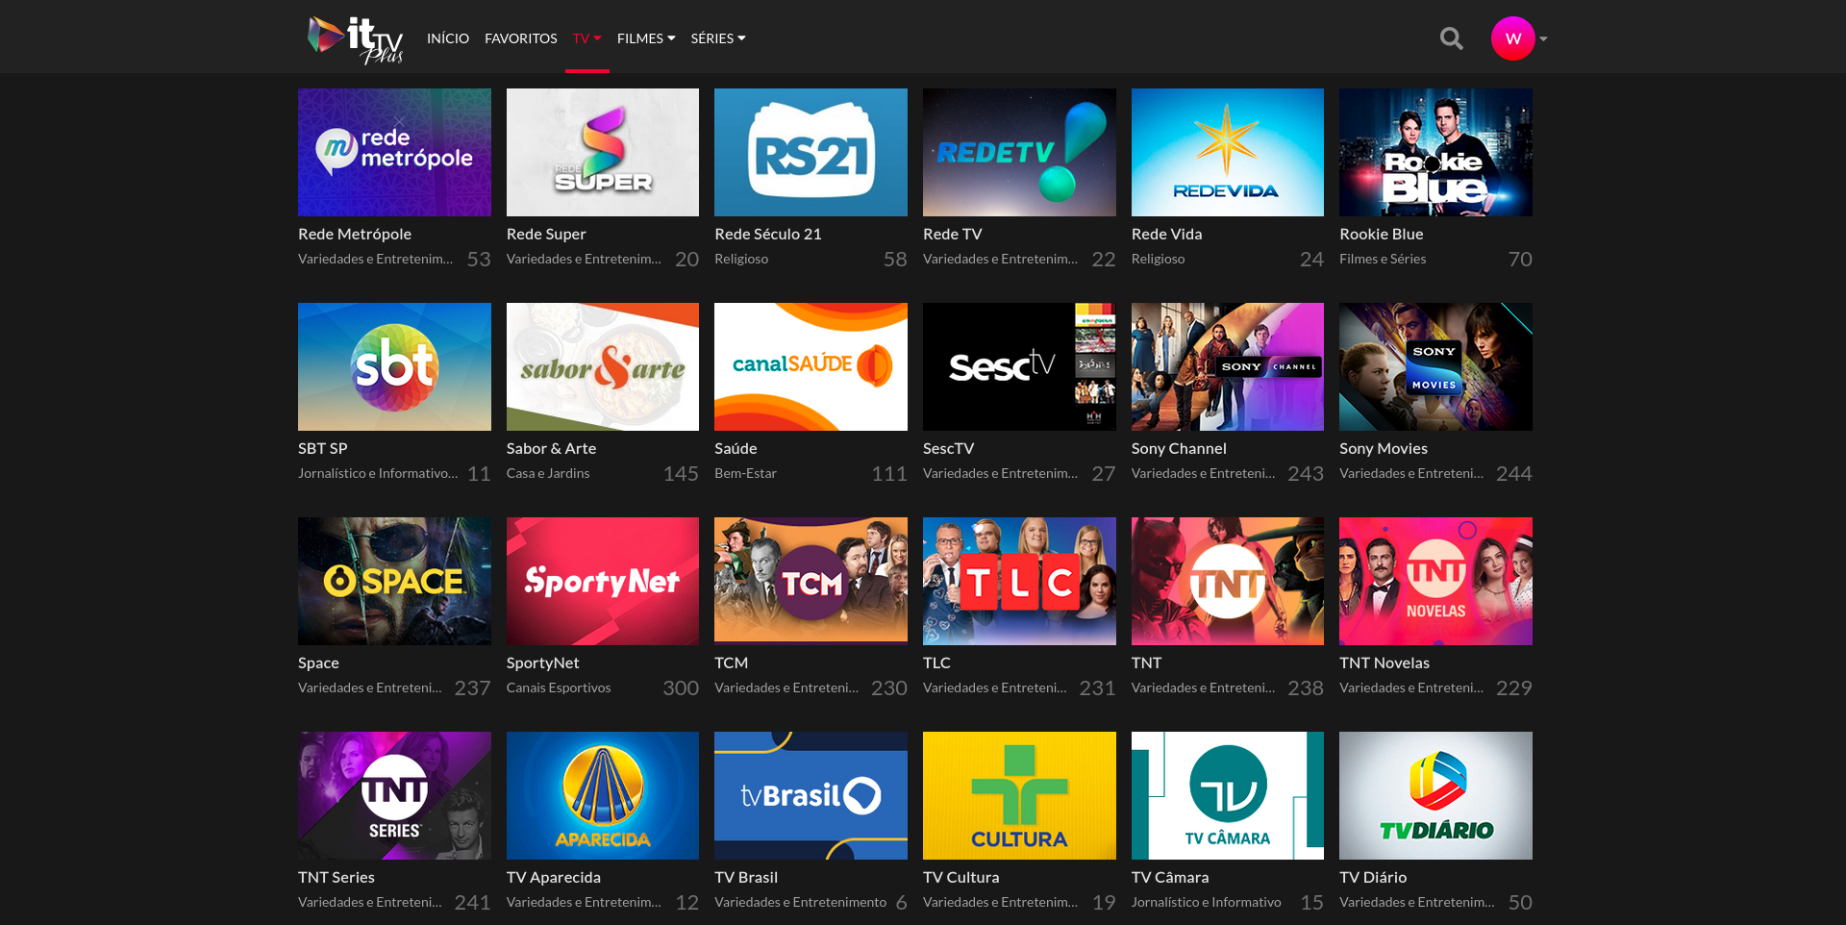The width and height of the screenshot is (1846, 925).
Task: Open the TNT Series thumbnail
Action: tap(394, 795)
